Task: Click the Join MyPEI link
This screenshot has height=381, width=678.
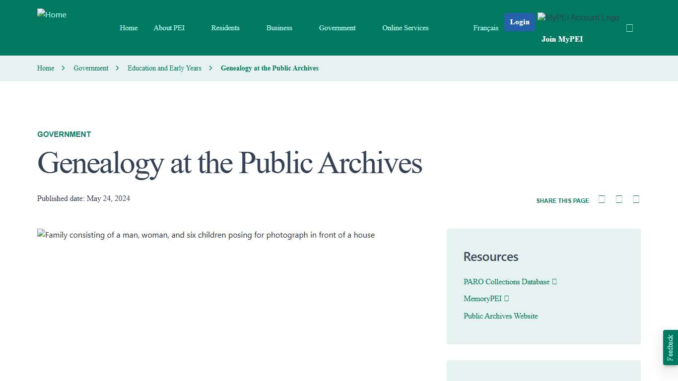Action: pyautogui.click(x=562, y=39)
